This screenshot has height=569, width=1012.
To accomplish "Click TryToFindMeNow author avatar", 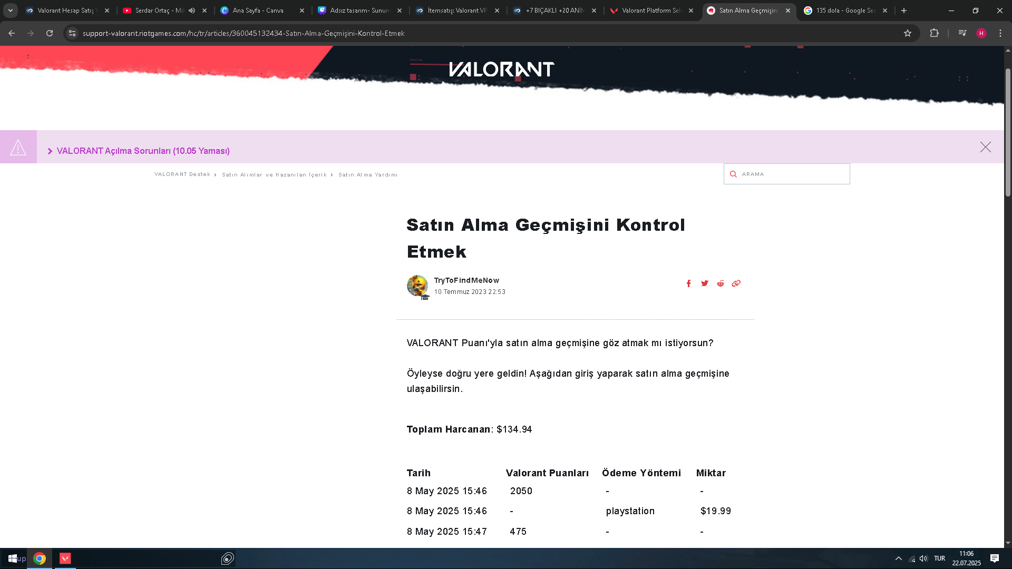I will point(417,286).
